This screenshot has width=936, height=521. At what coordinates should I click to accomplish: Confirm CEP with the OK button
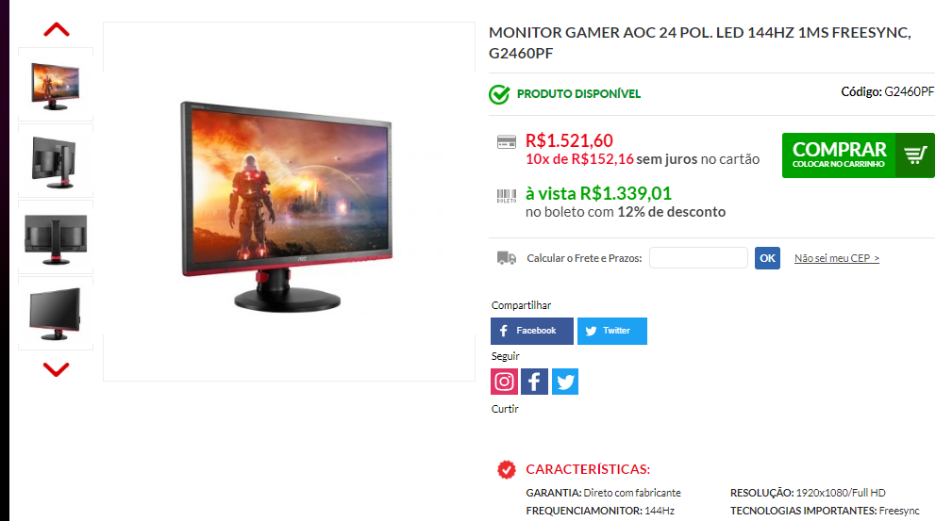(767, 258)
